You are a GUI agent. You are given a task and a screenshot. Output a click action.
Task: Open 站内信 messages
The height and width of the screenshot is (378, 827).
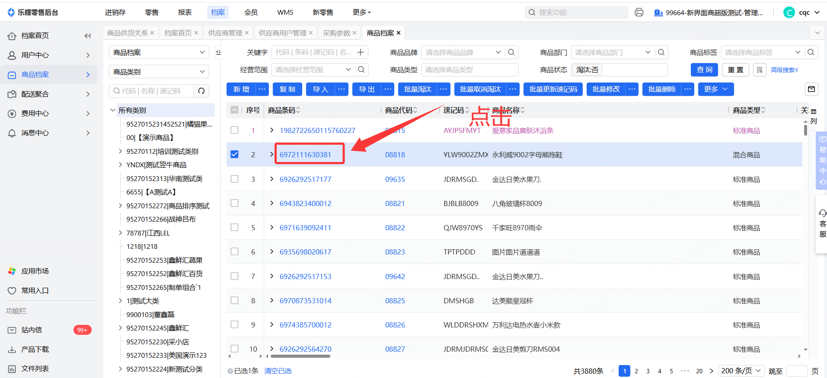pos(32,330)
